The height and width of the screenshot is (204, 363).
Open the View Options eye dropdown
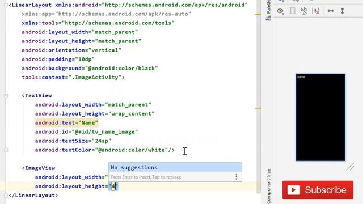pyautogui.click(x=280, y=11)
